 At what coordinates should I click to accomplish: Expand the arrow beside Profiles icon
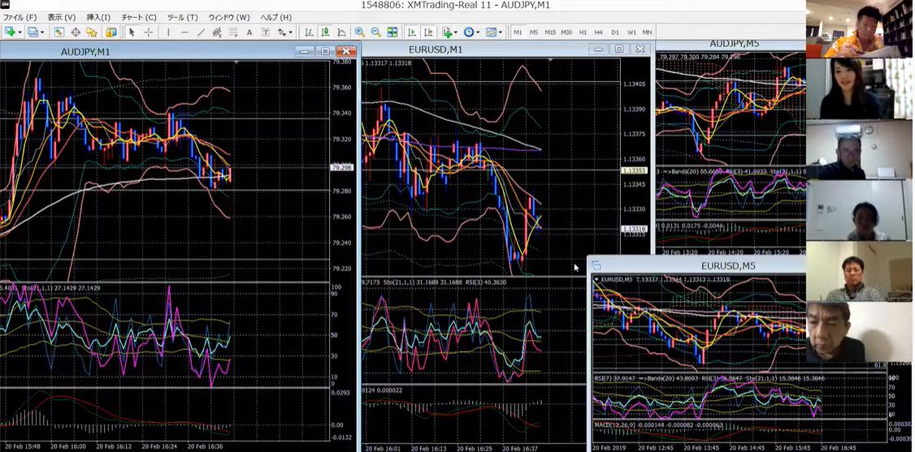pyautogui.click(x=42, y=32)
